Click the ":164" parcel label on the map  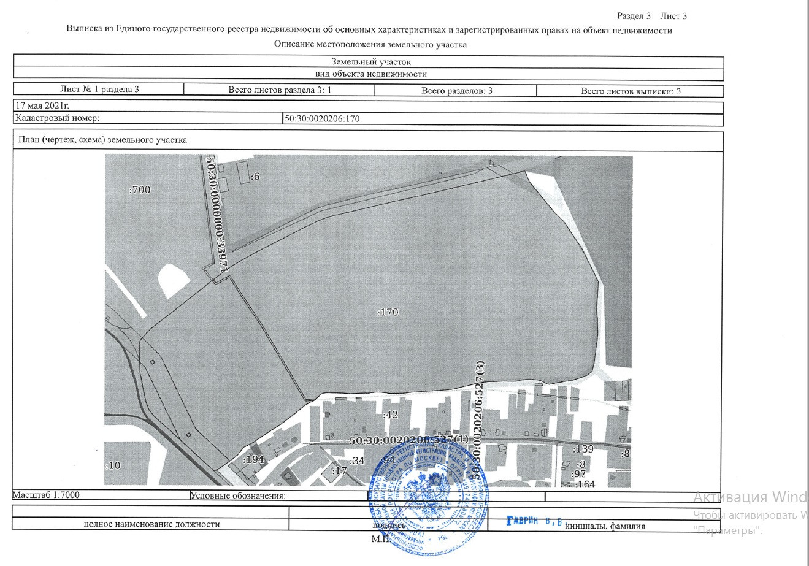point(585,484)
